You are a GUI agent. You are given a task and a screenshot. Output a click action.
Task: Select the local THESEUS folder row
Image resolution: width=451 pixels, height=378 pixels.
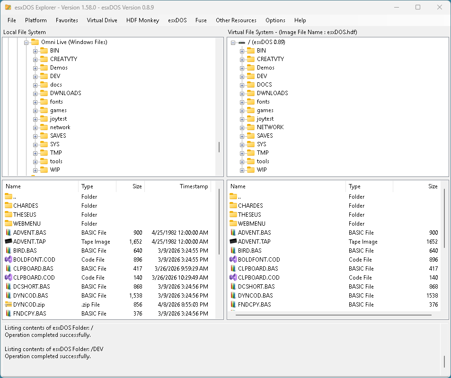click(109, 214)
